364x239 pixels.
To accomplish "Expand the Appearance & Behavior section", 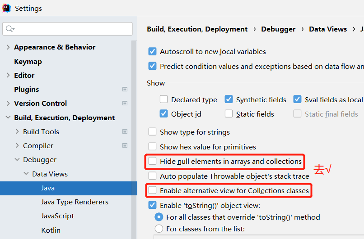I will [8, 47].
